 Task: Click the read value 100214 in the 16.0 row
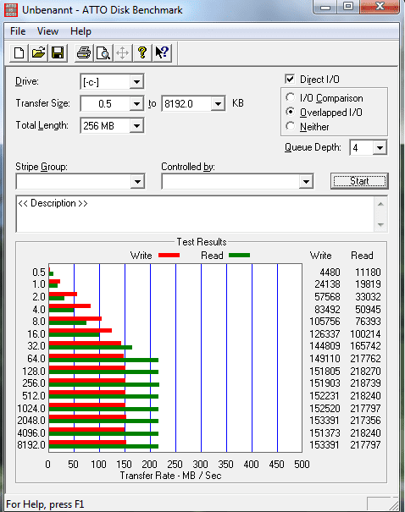(x=365, y=333)
